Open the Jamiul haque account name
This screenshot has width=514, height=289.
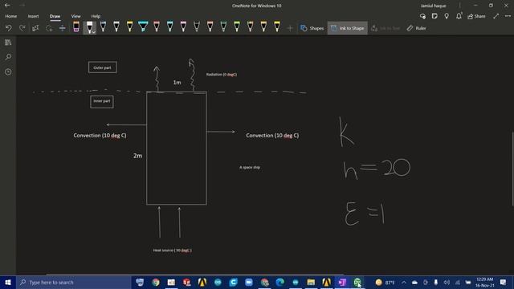click(434, 6)
